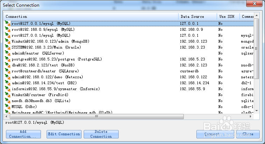Select informix@192.168.55.9/sysmaster (Informix) connection
265x144 pixels.
pyautogui.click(x=56, y=89)
